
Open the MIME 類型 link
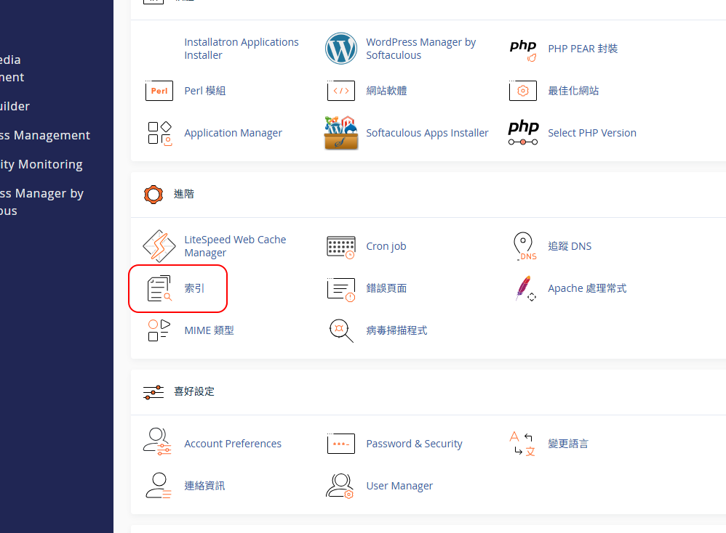(209, 330)
